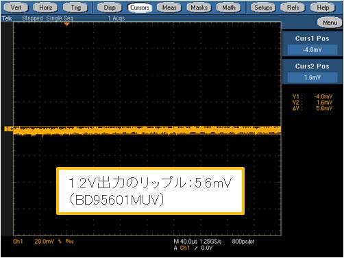
Task: Open the Setups menu button
Action: (263, 8)
